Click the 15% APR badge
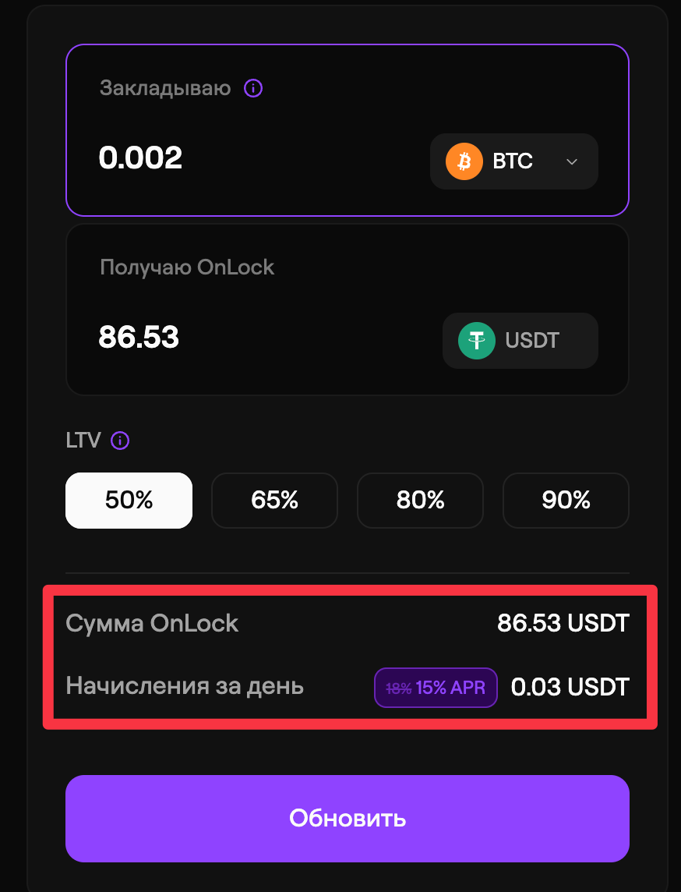681x892 pixels. click(436, 688)
